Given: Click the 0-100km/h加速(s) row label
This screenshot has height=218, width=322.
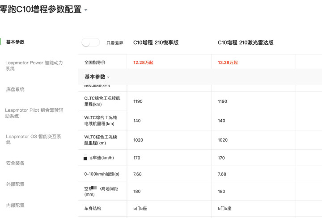Looking at the screenshot, I should pyautogui.click(x=102, y=174).
